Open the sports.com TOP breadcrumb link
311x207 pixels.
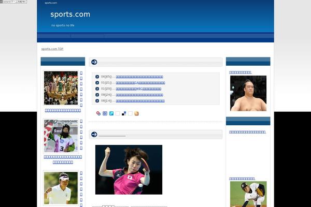[x=52, y=49]
